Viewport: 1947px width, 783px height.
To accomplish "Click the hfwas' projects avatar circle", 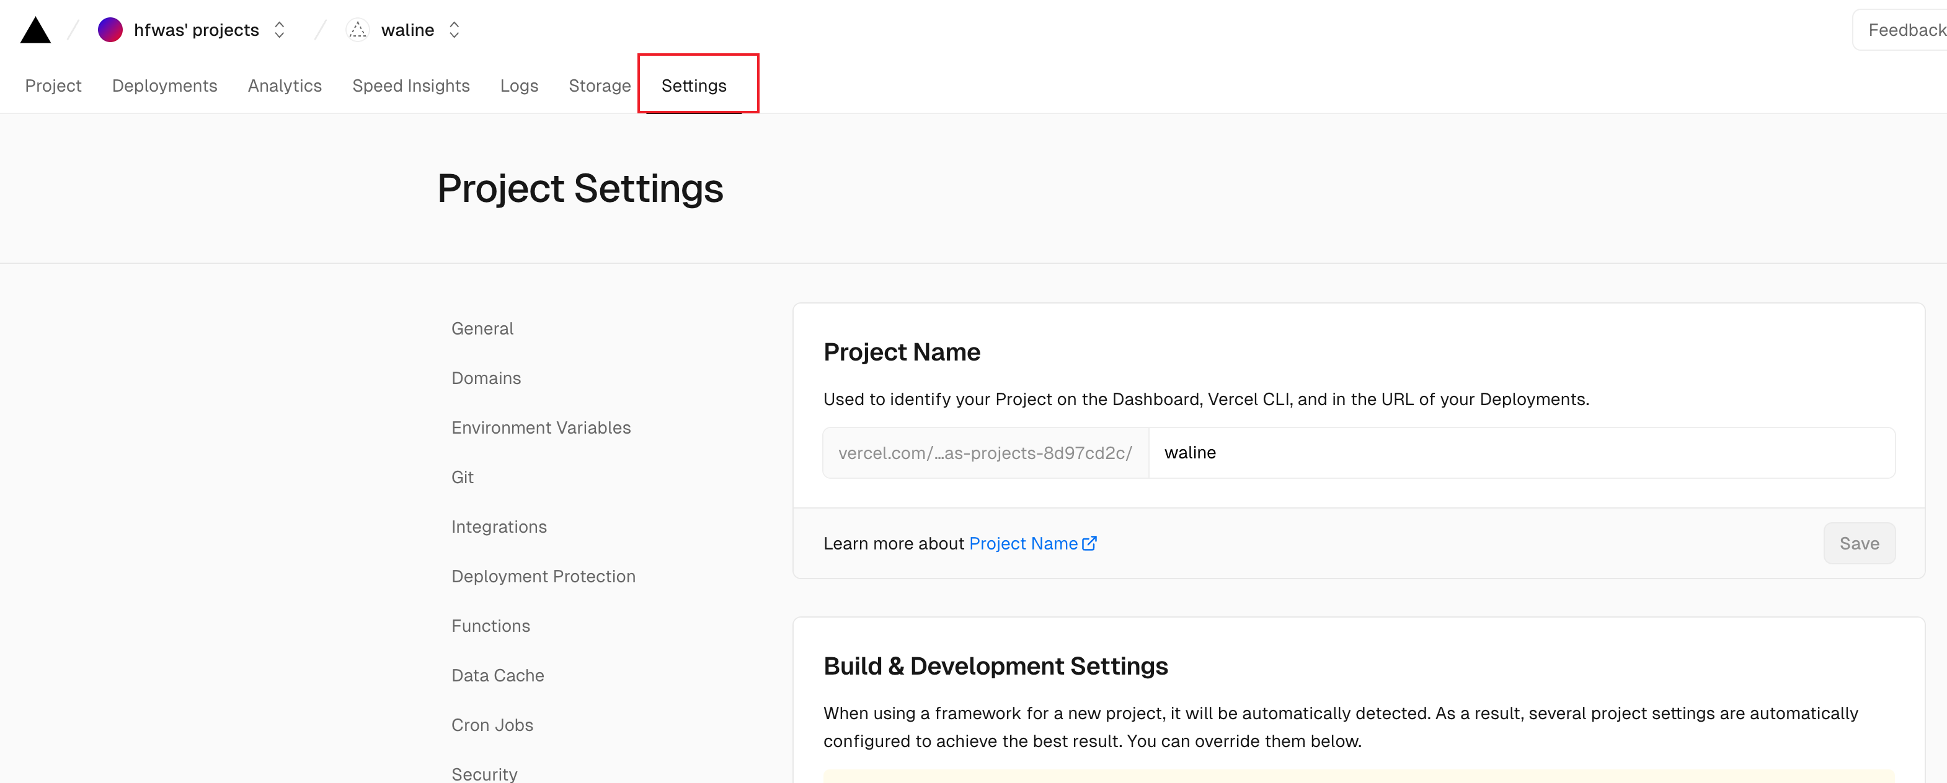I will click(110, 30).
